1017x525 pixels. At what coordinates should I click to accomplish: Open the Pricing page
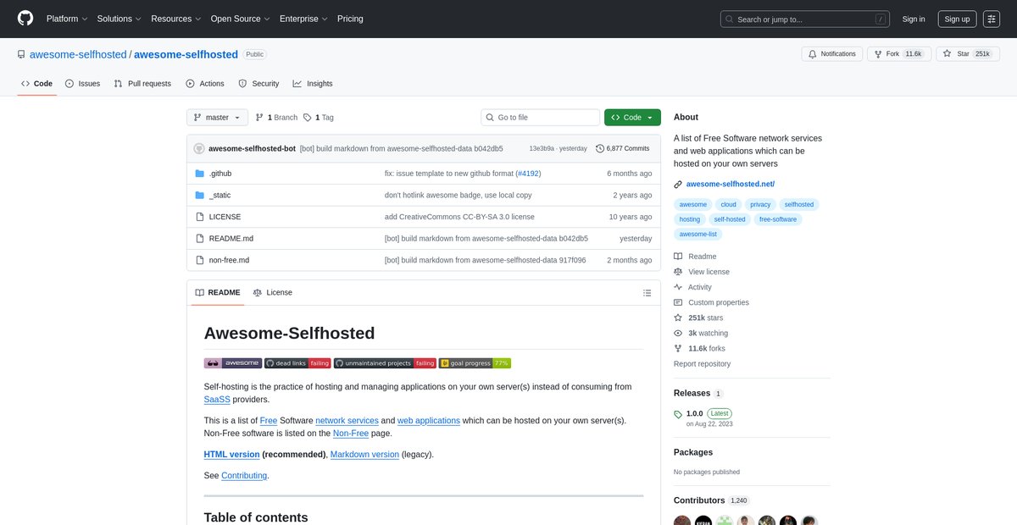(x=350, y=19)
